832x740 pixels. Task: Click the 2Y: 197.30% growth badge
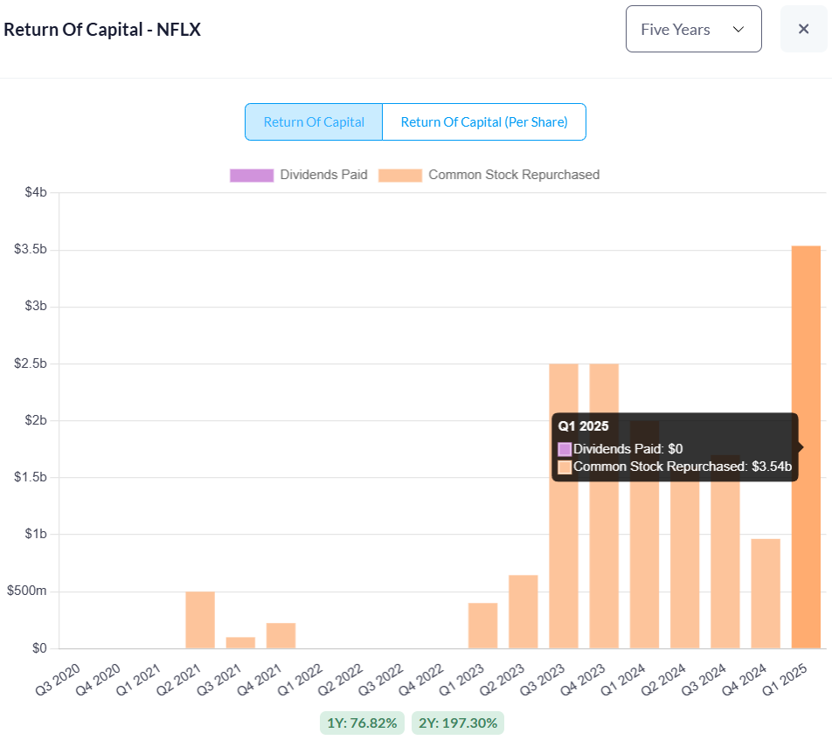(458, 723)
